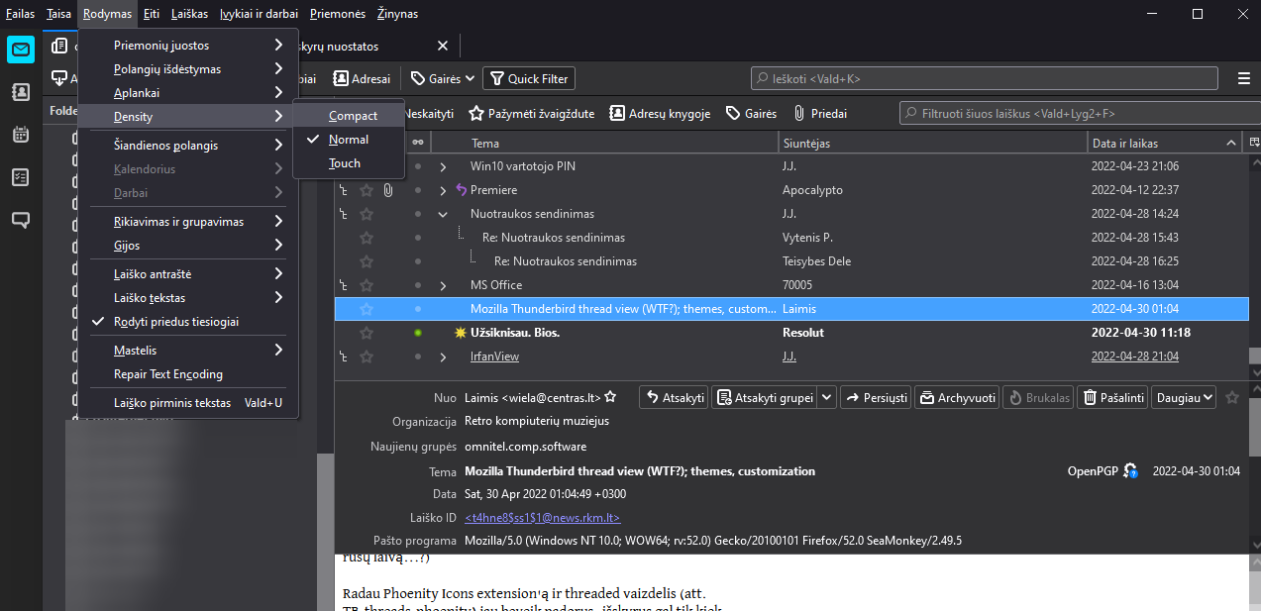1261x611 pixels.
Task: Click the message ID link
Action: click(x=542, y=518)
